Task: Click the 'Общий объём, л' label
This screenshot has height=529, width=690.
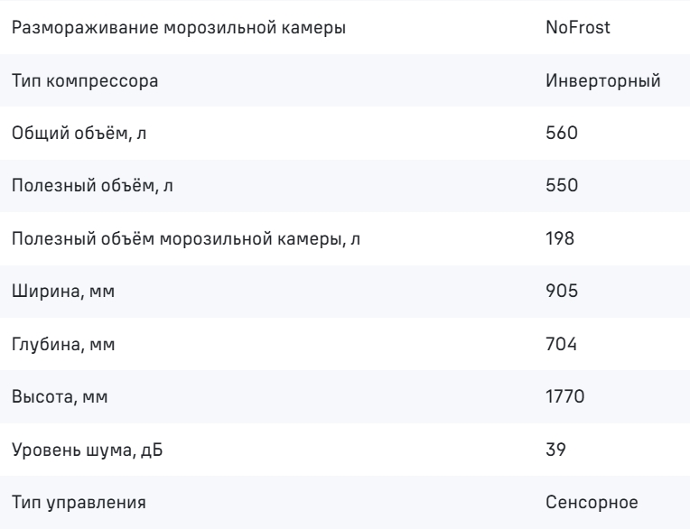Action: pyautogui.click(x=79, y=133)
